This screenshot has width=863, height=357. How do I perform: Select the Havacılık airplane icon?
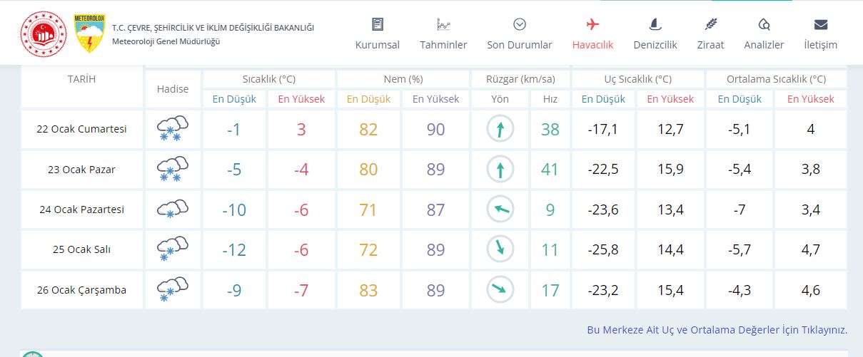coord(592,24)
